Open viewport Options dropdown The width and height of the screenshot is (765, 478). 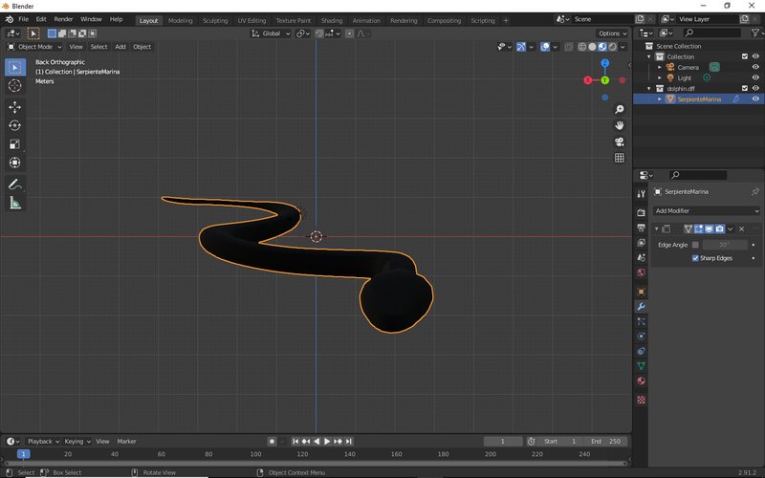coord(612,33)
